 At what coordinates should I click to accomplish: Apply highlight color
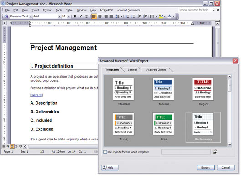[161, 16]
